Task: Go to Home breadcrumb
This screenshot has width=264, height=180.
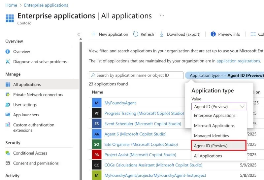Action: pyautogui.click(x=11, y=5)
